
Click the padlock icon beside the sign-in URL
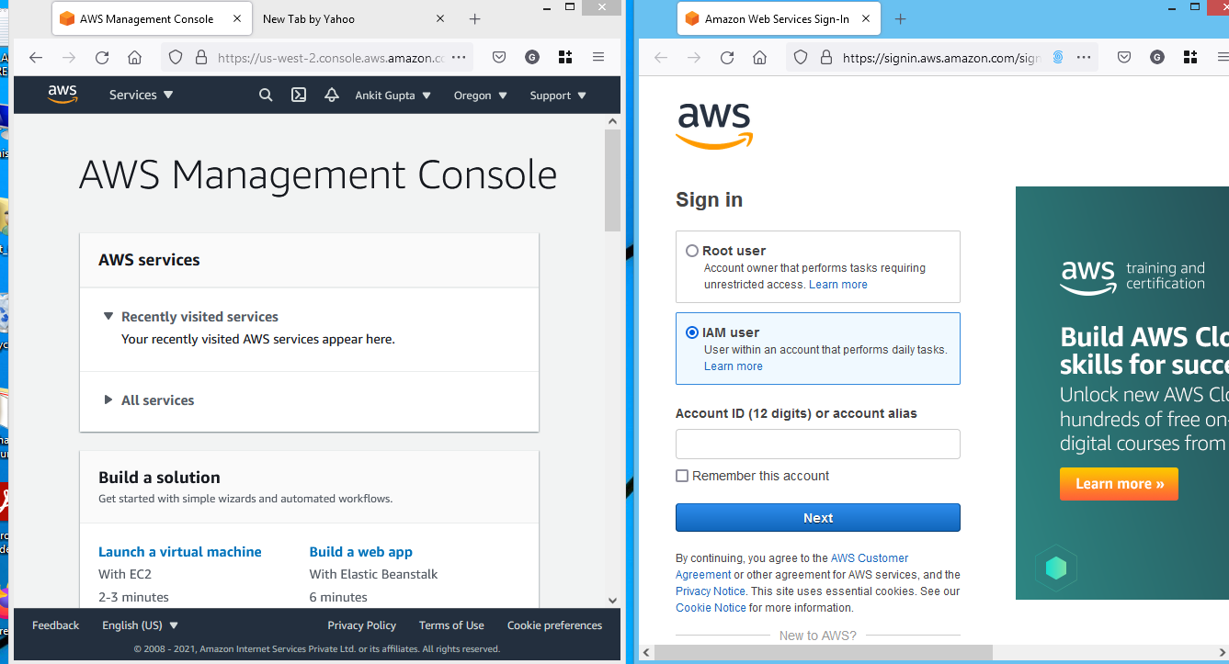coord(826,57)
